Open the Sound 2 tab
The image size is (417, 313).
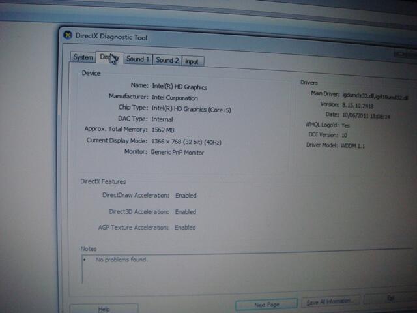tap(167, 60)
